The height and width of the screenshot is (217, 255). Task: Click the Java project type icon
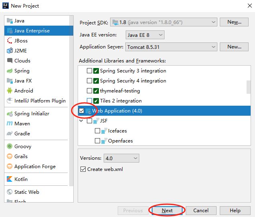(x=10, y=21)
